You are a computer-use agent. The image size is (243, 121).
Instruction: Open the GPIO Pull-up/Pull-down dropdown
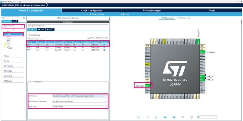[x=80, y=101]
